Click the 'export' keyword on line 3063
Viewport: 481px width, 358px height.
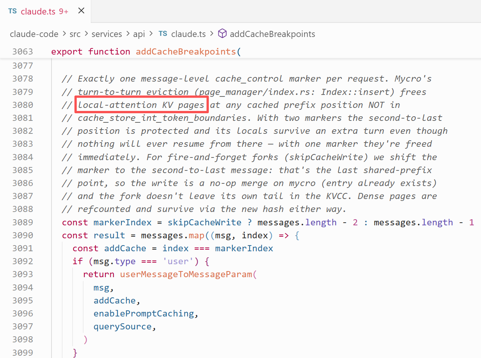point(67,51)
